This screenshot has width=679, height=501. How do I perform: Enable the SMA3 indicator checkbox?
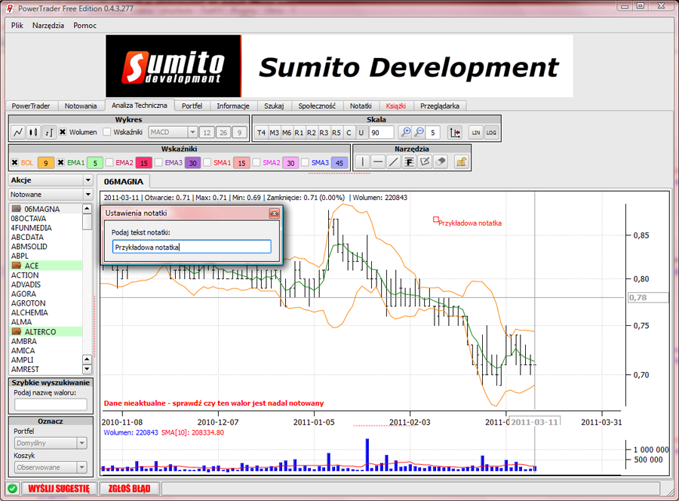305,162
